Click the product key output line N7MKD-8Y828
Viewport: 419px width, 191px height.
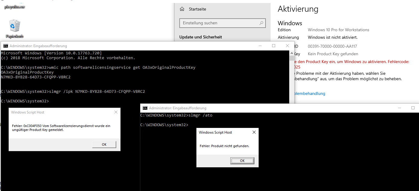[x=36, y=77]
